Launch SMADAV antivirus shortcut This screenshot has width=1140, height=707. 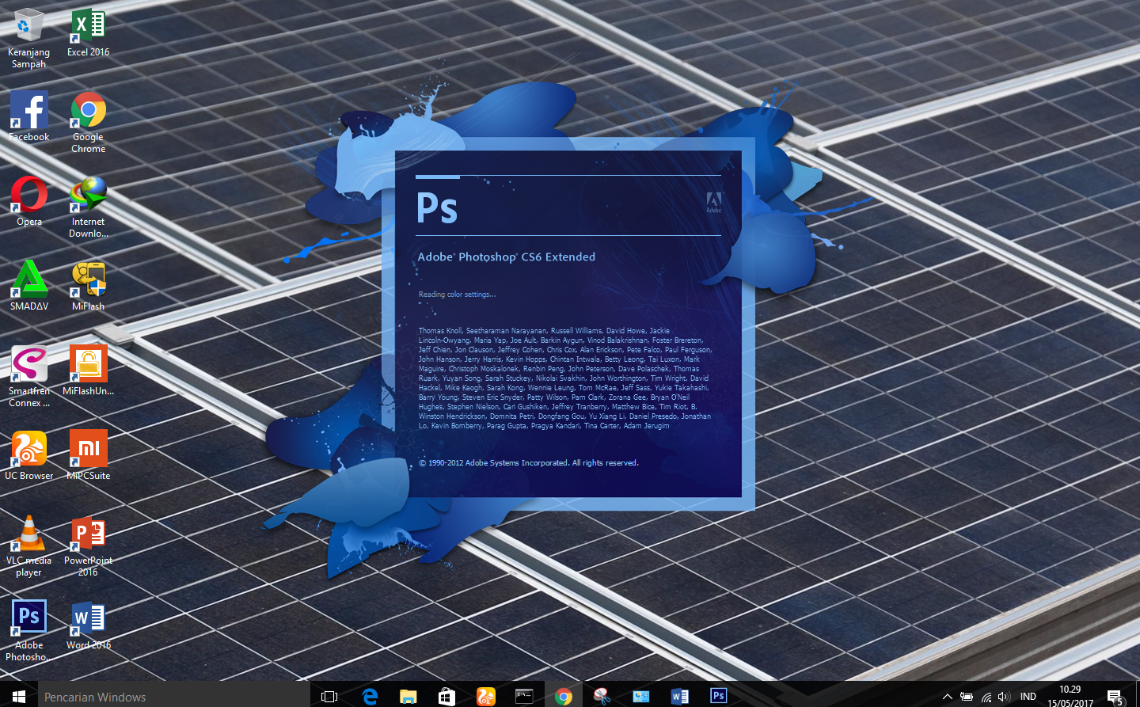tap(28, 286)
